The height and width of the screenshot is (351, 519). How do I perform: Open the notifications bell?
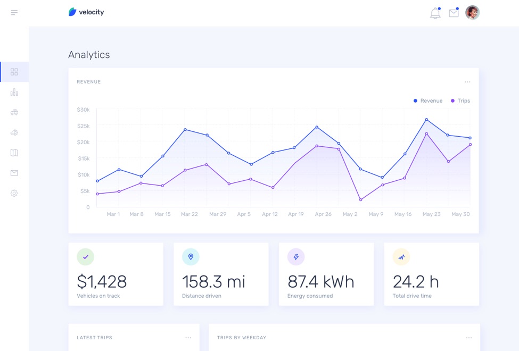click(x=435, y=13)
